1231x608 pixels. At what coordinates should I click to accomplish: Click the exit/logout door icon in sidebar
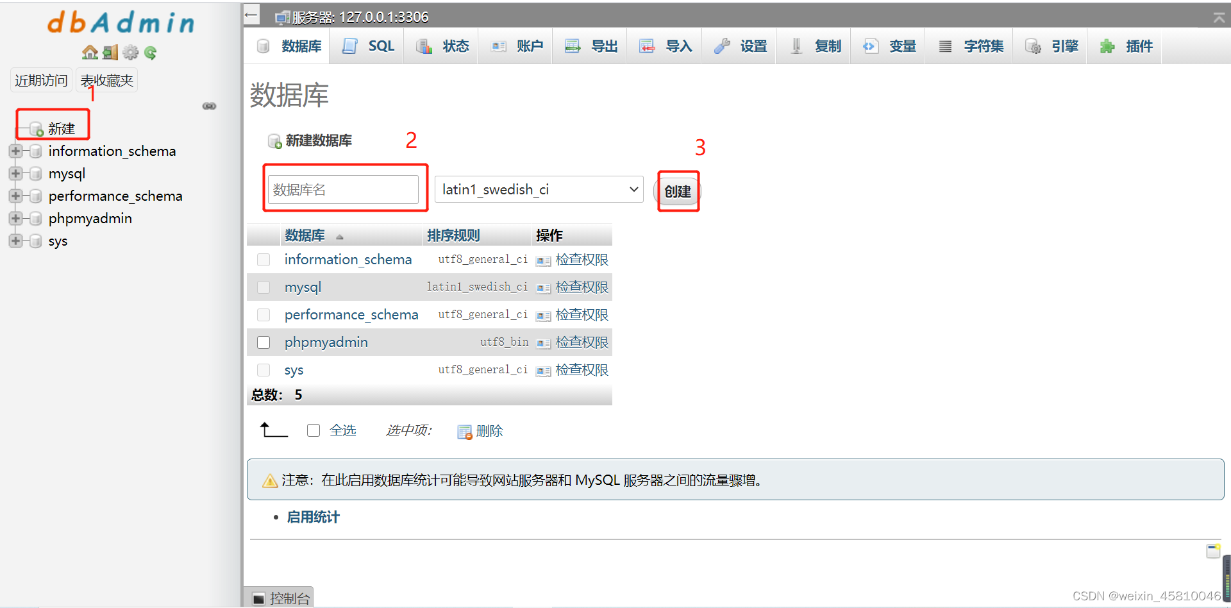click(x=110, y=53)
